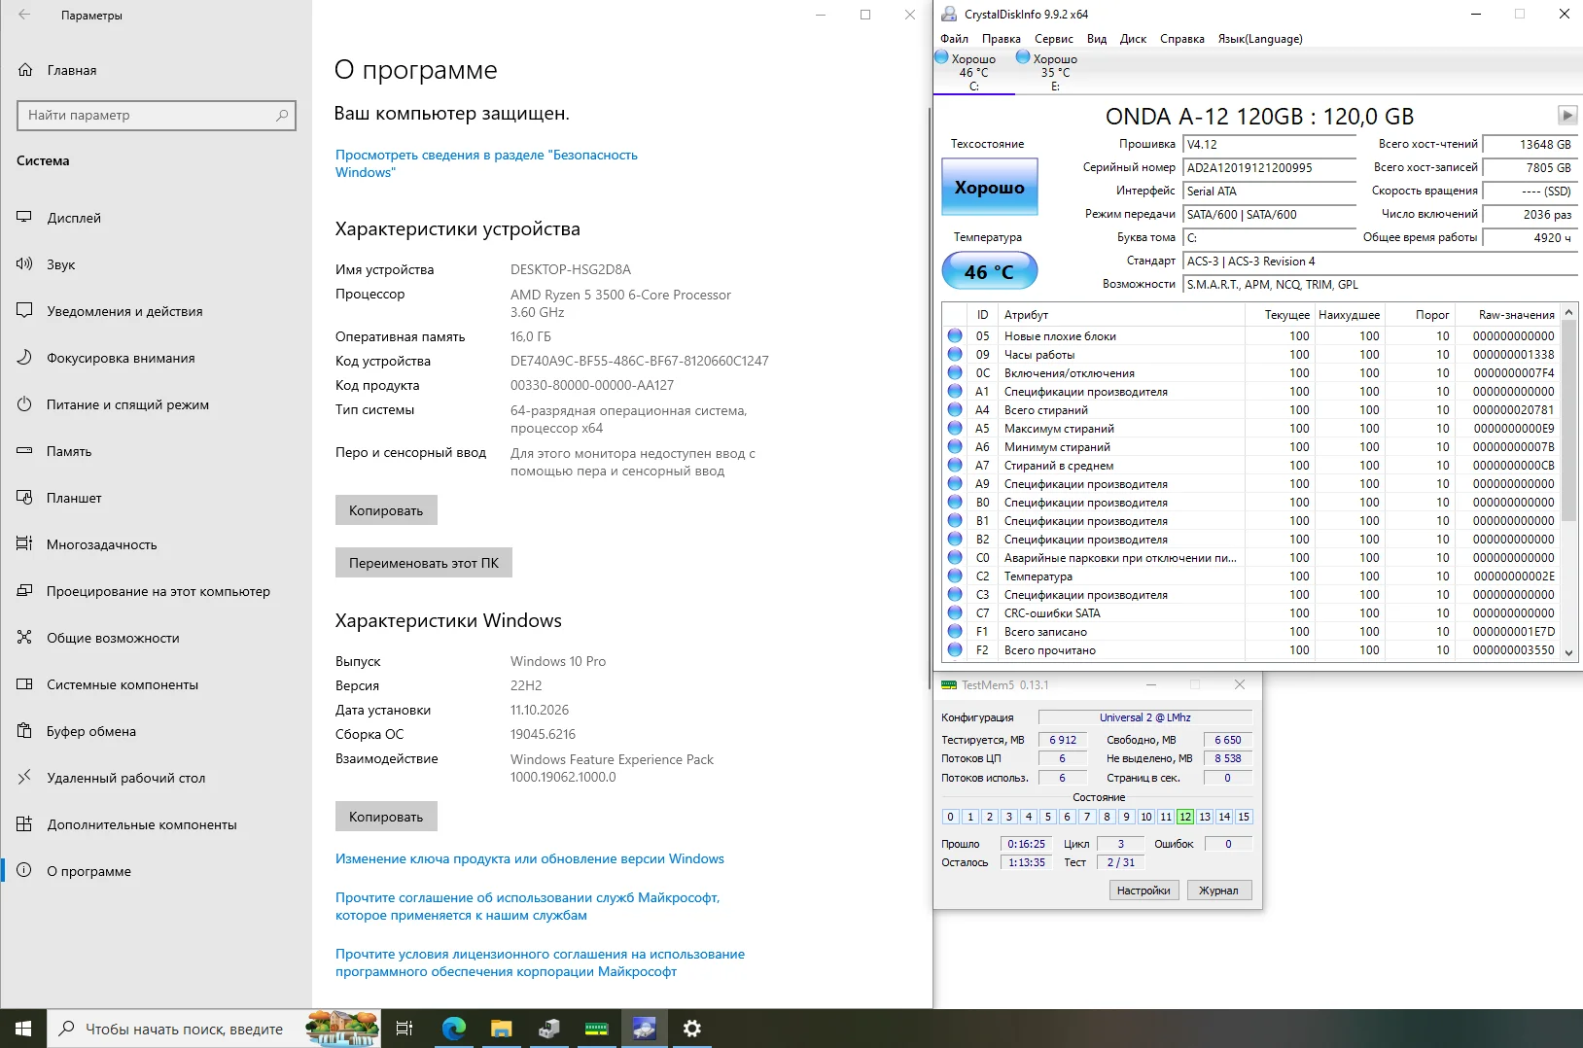Open Язык(Language) menu in CrystalDiskInfo
The width and height of the screenshot is (1583, 1048).
1260,39
